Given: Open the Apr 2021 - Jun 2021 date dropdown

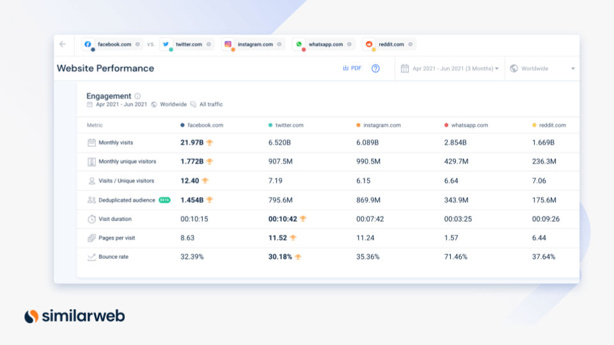Looking at the screenshot, I should click(x=450, y=68).
